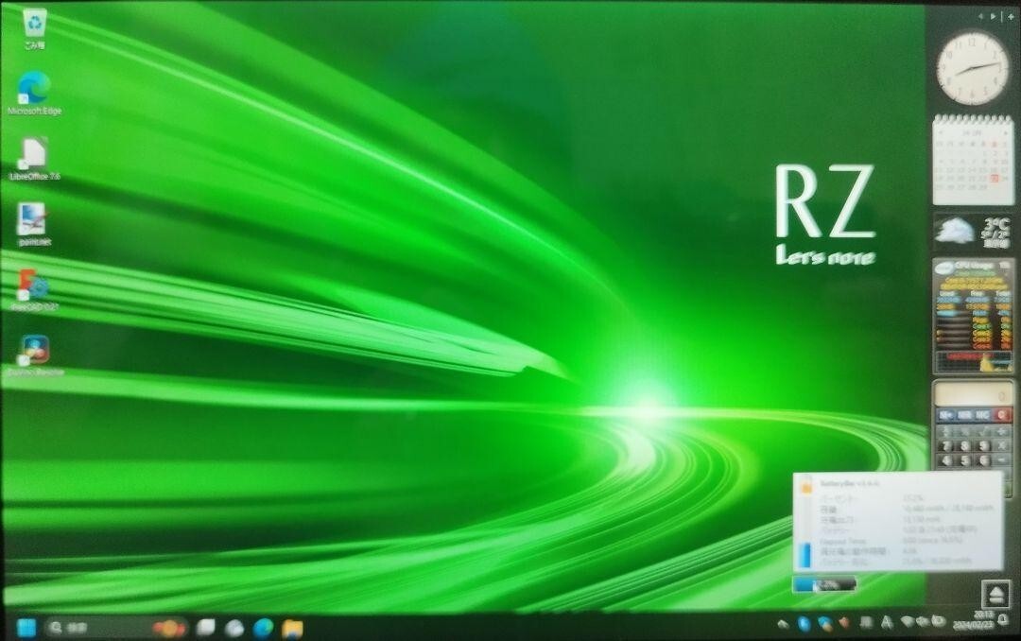Select the FreeCAD desktop shortcut
Viewport: 1021px width, 641px height.
point(35,289)
